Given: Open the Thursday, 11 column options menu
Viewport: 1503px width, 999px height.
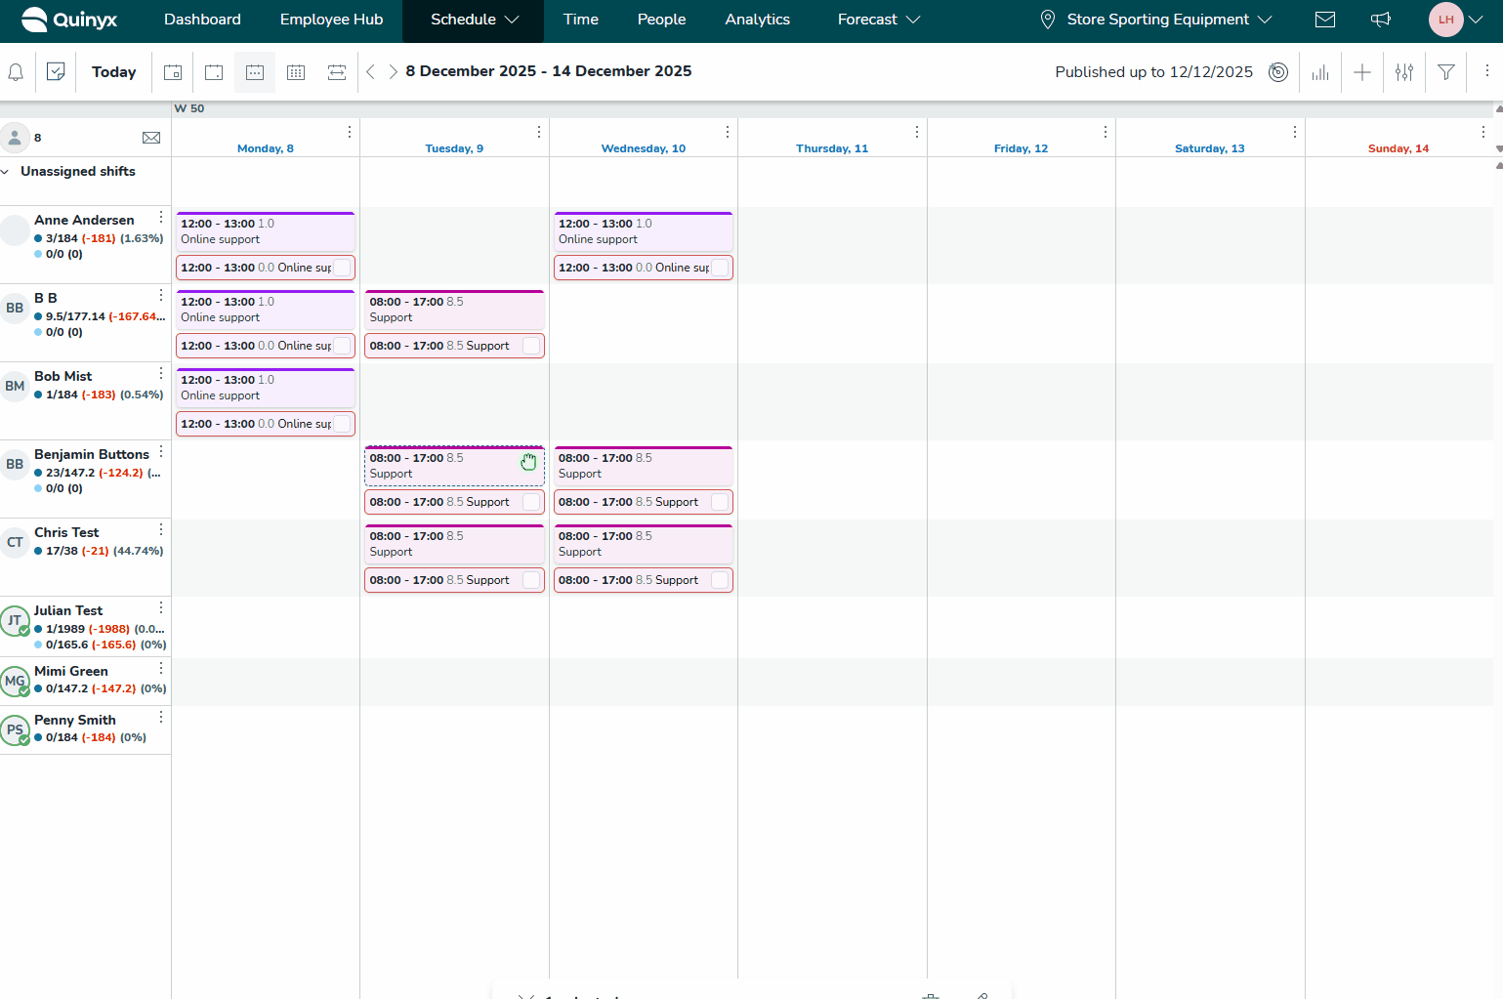Looking at the screenshot, I should 917,132.
